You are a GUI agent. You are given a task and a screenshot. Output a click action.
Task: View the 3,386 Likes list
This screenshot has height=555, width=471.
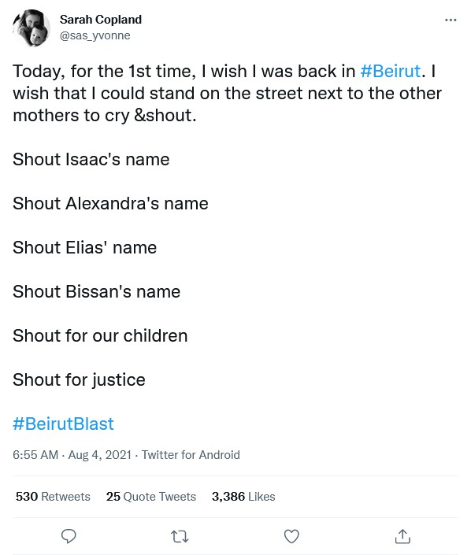click(243, 497)
